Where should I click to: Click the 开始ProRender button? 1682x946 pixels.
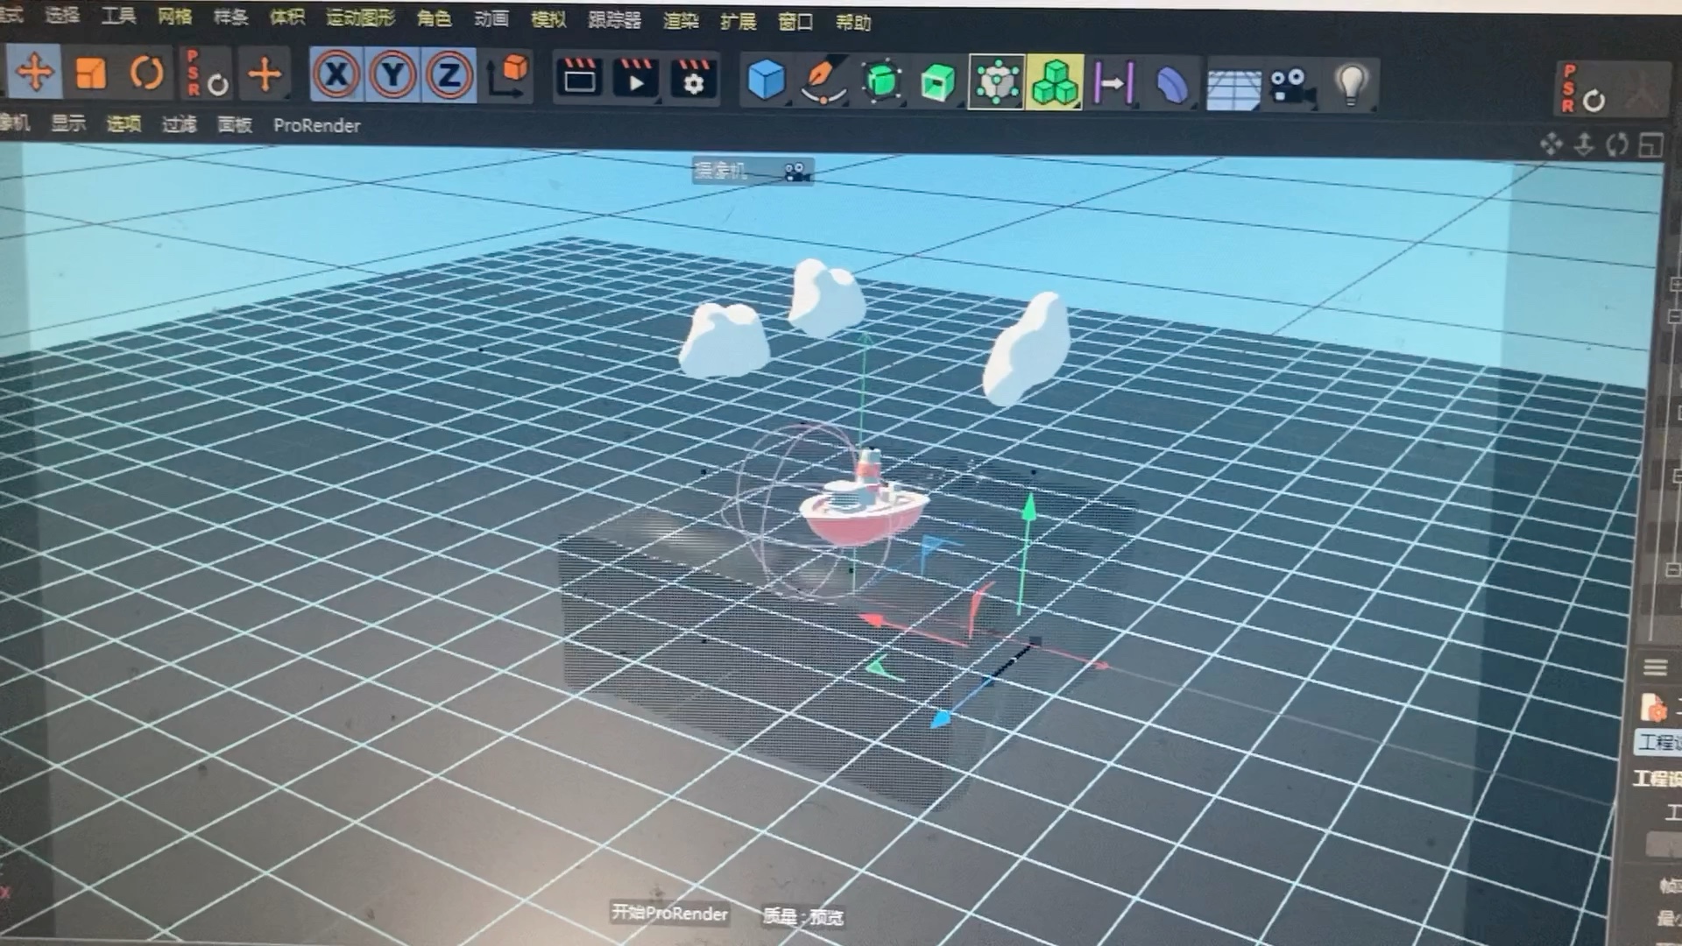(x=670, y=914)
